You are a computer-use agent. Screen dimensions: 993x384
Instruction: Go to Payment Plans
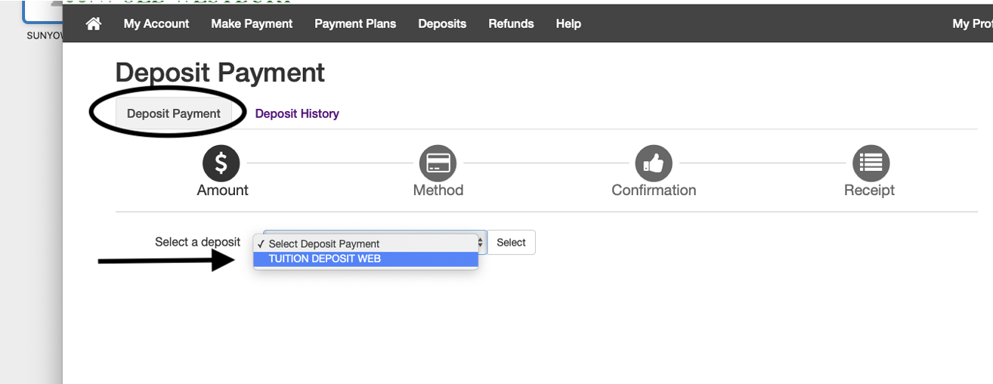click(355, 23)
